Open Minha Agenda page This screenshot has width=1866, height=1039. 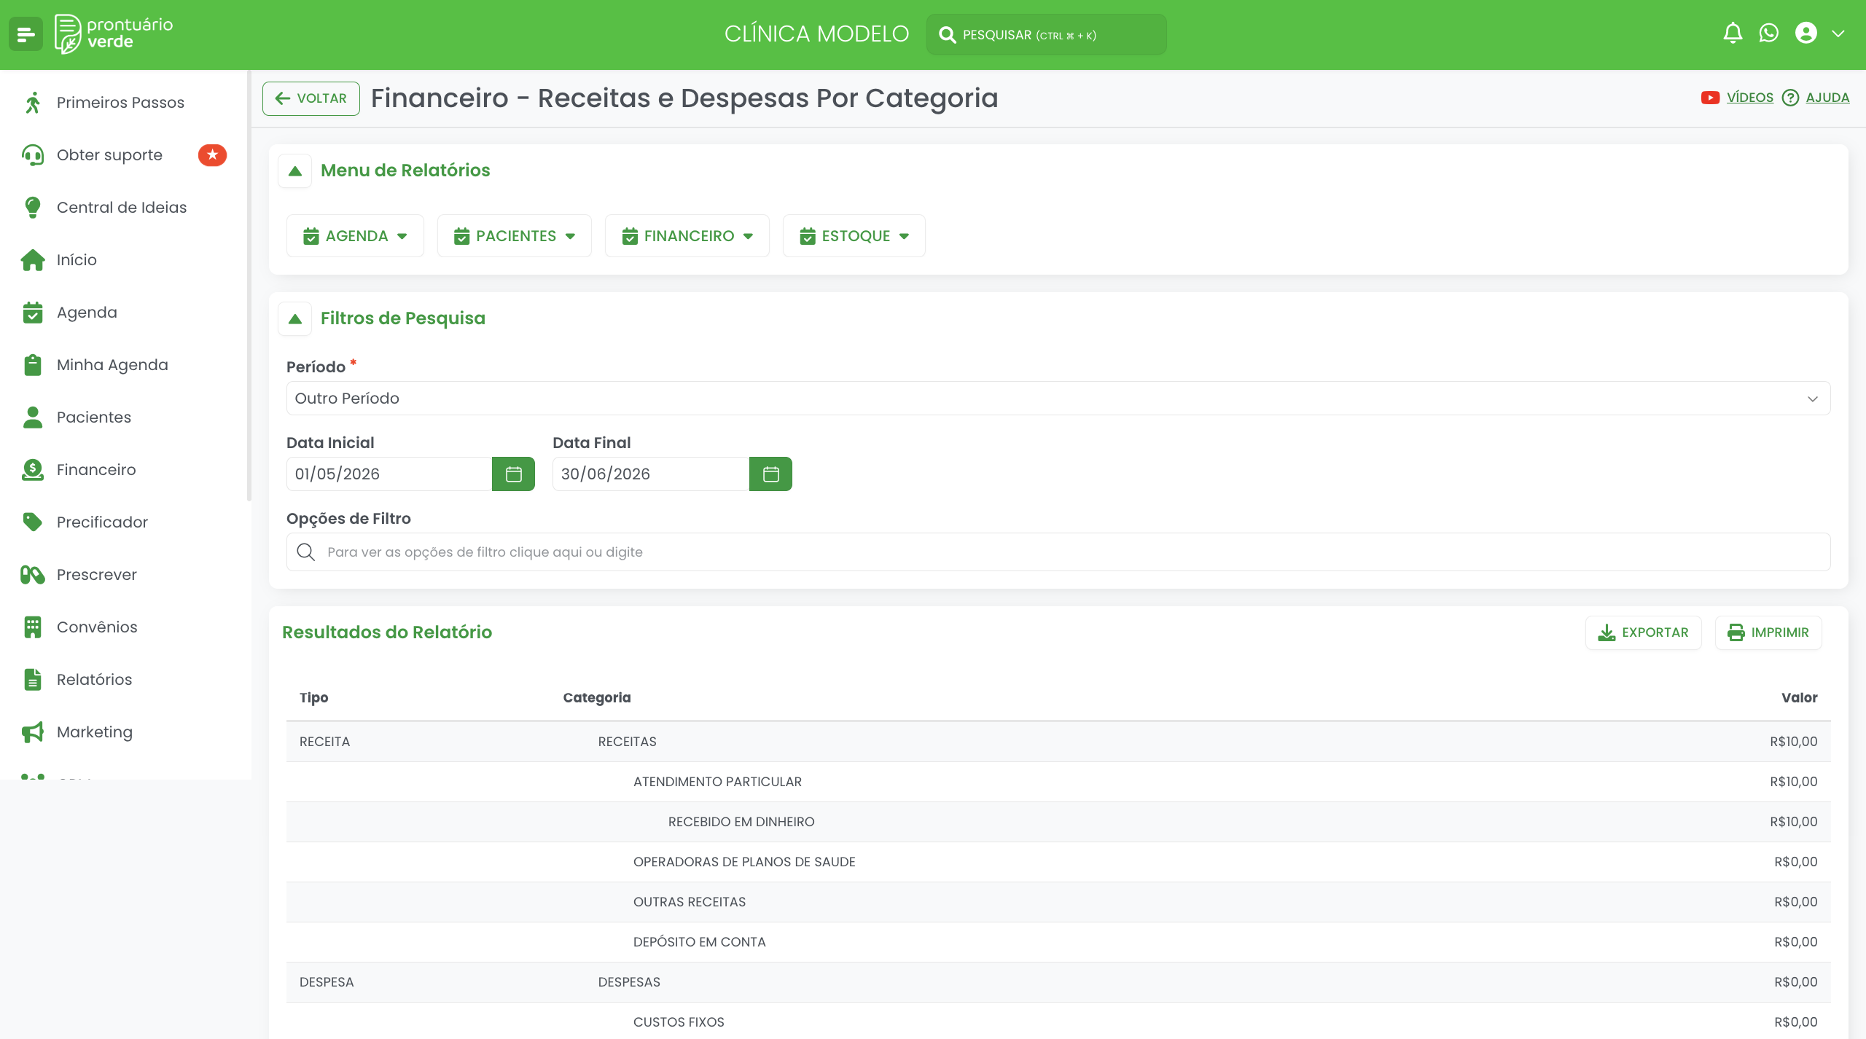[x=112, y=365]
